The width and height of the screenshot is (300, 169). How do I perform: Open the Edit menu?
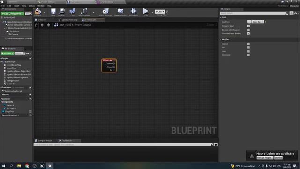[x=9, y=6]
